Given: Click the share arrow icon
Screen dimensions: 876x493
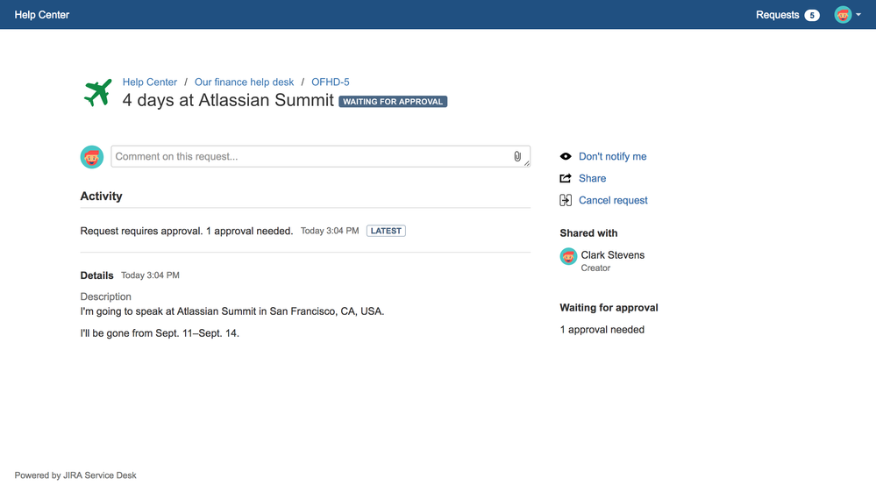Looking at the screenshot, I should click(x=566, y=178).
